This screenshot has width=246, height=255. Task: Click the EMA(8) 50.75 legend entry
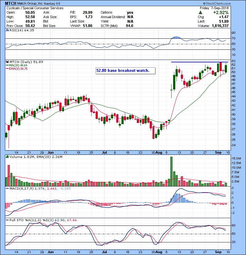tap(17, 69)
